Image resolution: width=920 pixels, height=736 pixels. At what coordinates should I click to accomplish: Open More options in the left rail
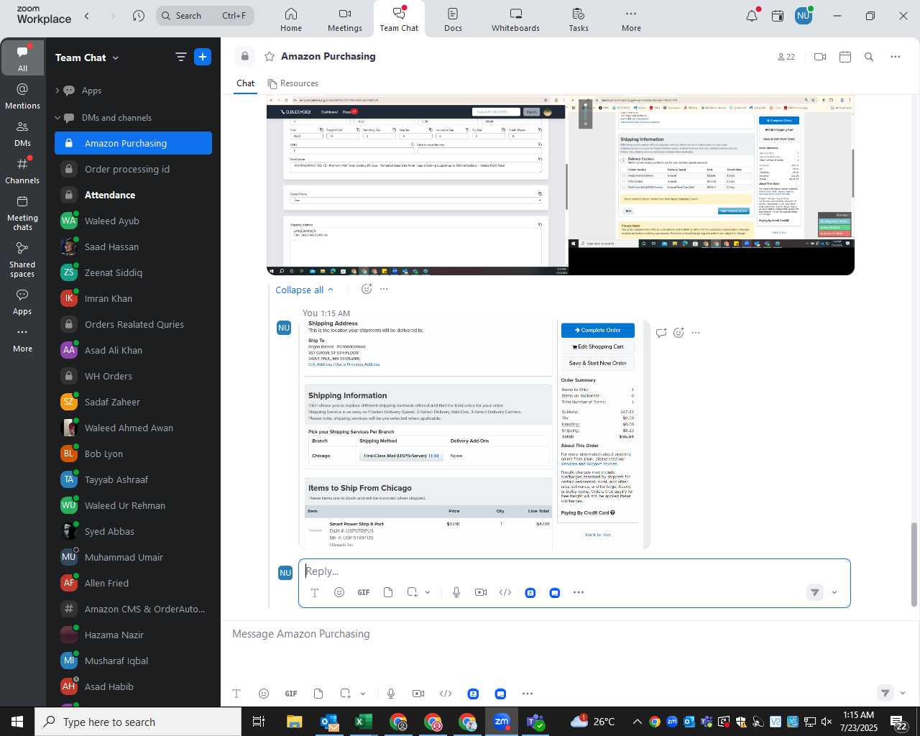coord(22,339)
